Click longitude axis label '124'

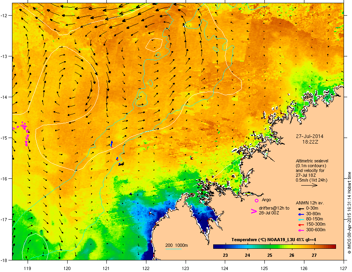(x=225, y=268)
